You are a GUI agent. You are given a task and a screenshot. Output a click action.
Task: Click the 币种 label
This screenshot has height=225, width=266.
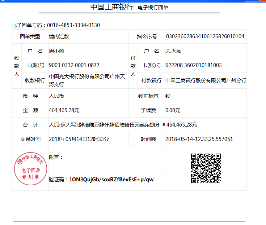30,96
